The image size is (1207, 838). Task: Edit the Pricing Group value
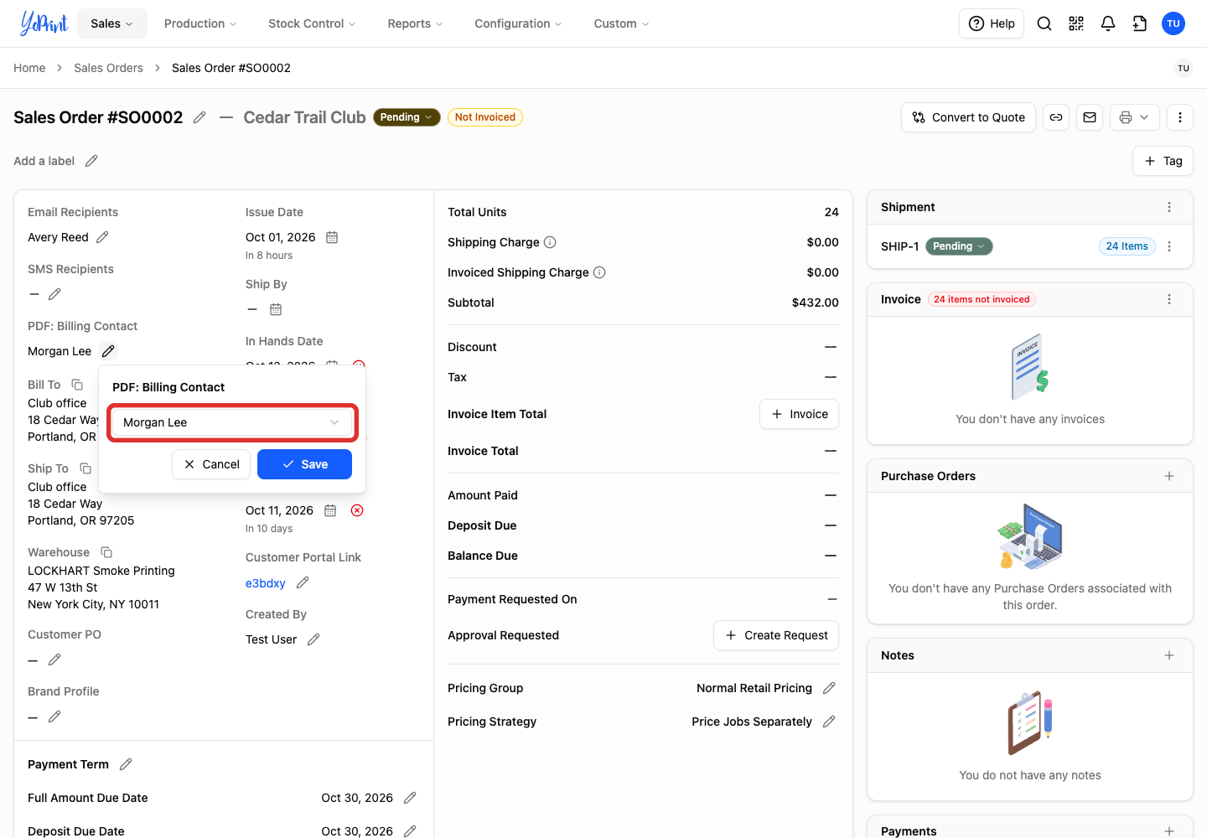click(x=829, y=688)
